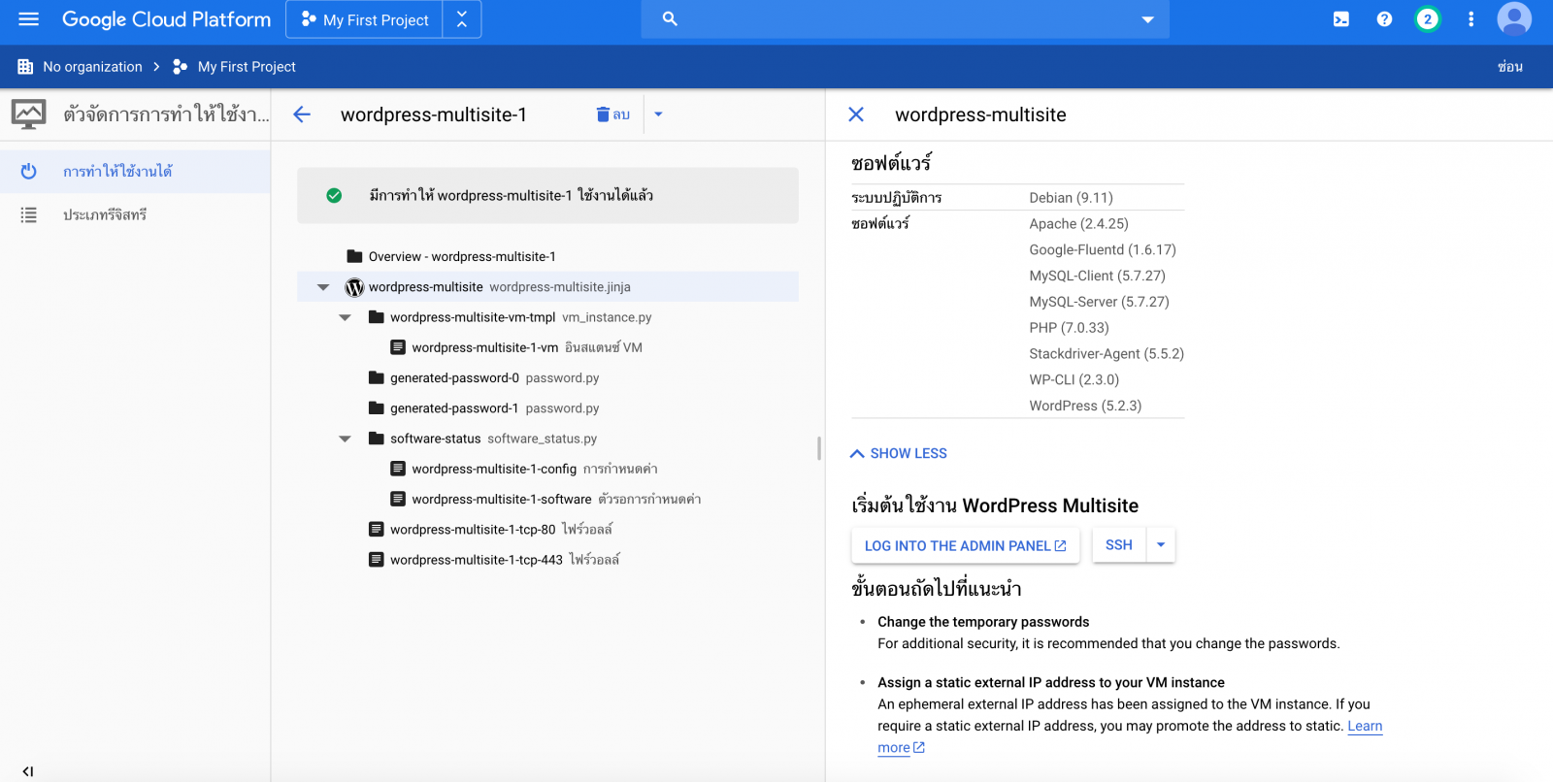
Task: Open the SSH options dropdown arrow
Action: point(1161,545)
